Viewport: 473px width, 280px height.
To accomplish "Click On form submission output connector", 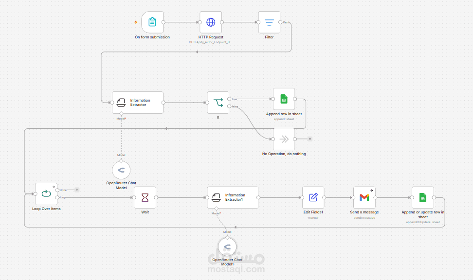I will (163, 22).
